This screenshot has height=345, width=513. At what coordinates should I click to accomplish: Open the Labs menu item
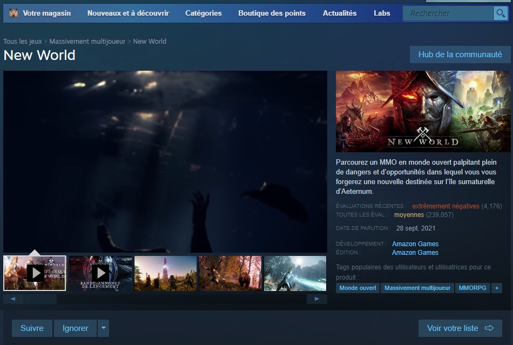(x=382, y=13)
